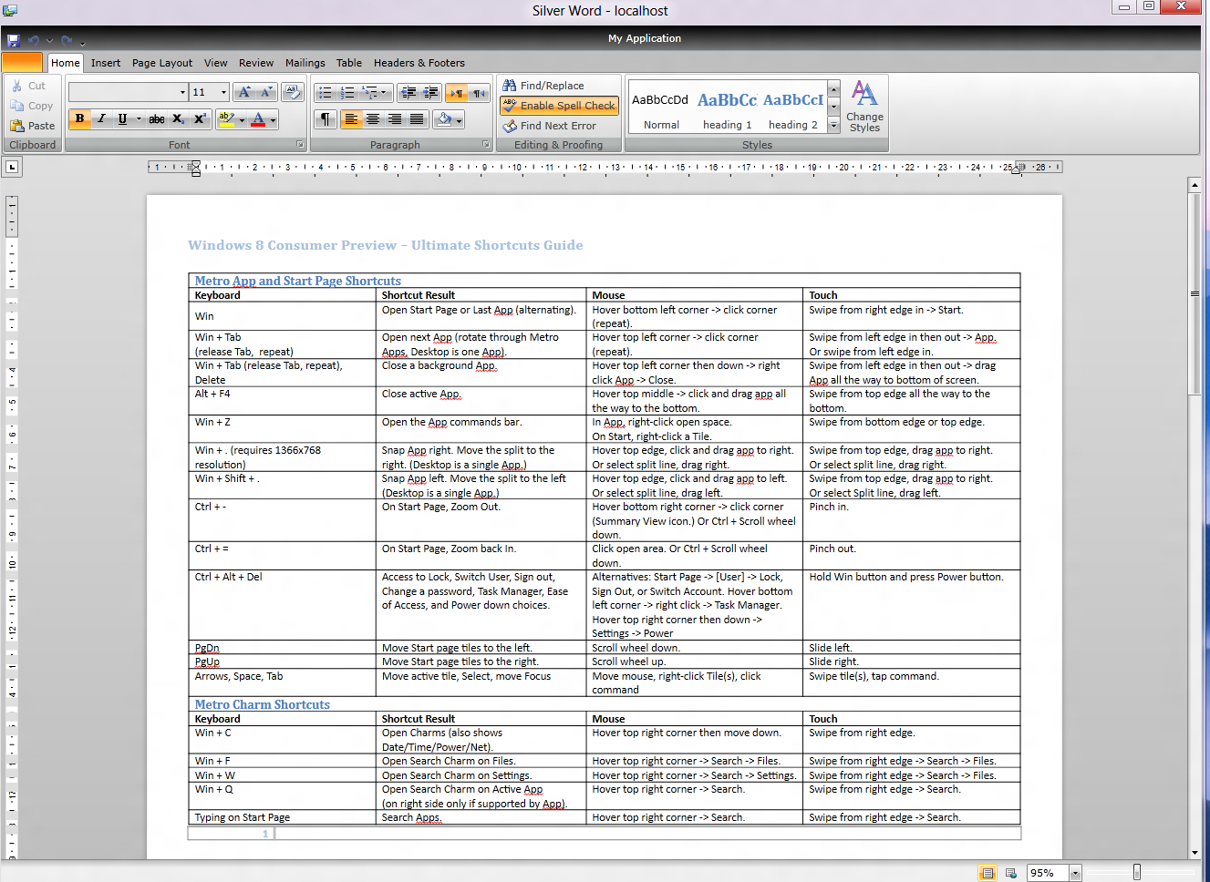Click the bullet list icon
Image resolution: width=1210 pixels, height=882 pixels.
(325, 93)
